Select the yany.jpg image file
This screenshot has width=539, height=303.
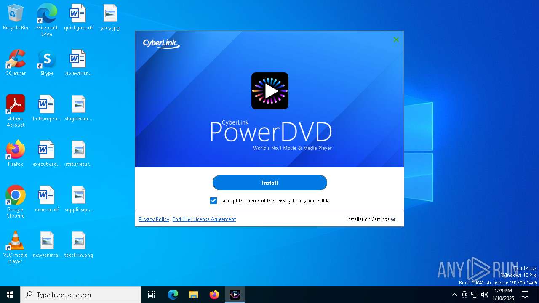coord(110,18)
